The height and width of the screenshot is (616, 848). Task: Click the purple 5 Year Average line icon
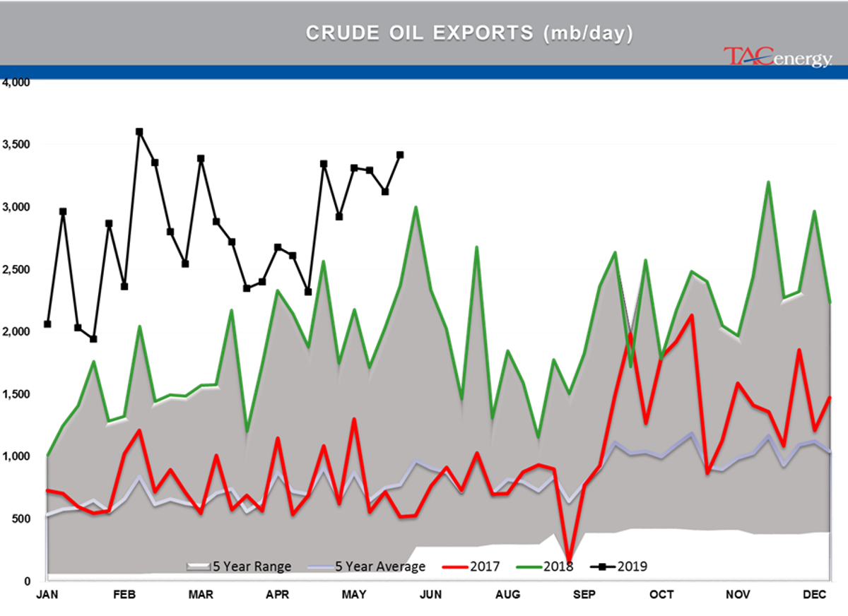pyautogui.click(x=320, y=566)
